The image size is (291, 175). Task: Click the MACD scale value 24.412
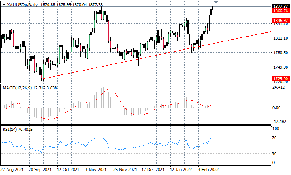279,87
